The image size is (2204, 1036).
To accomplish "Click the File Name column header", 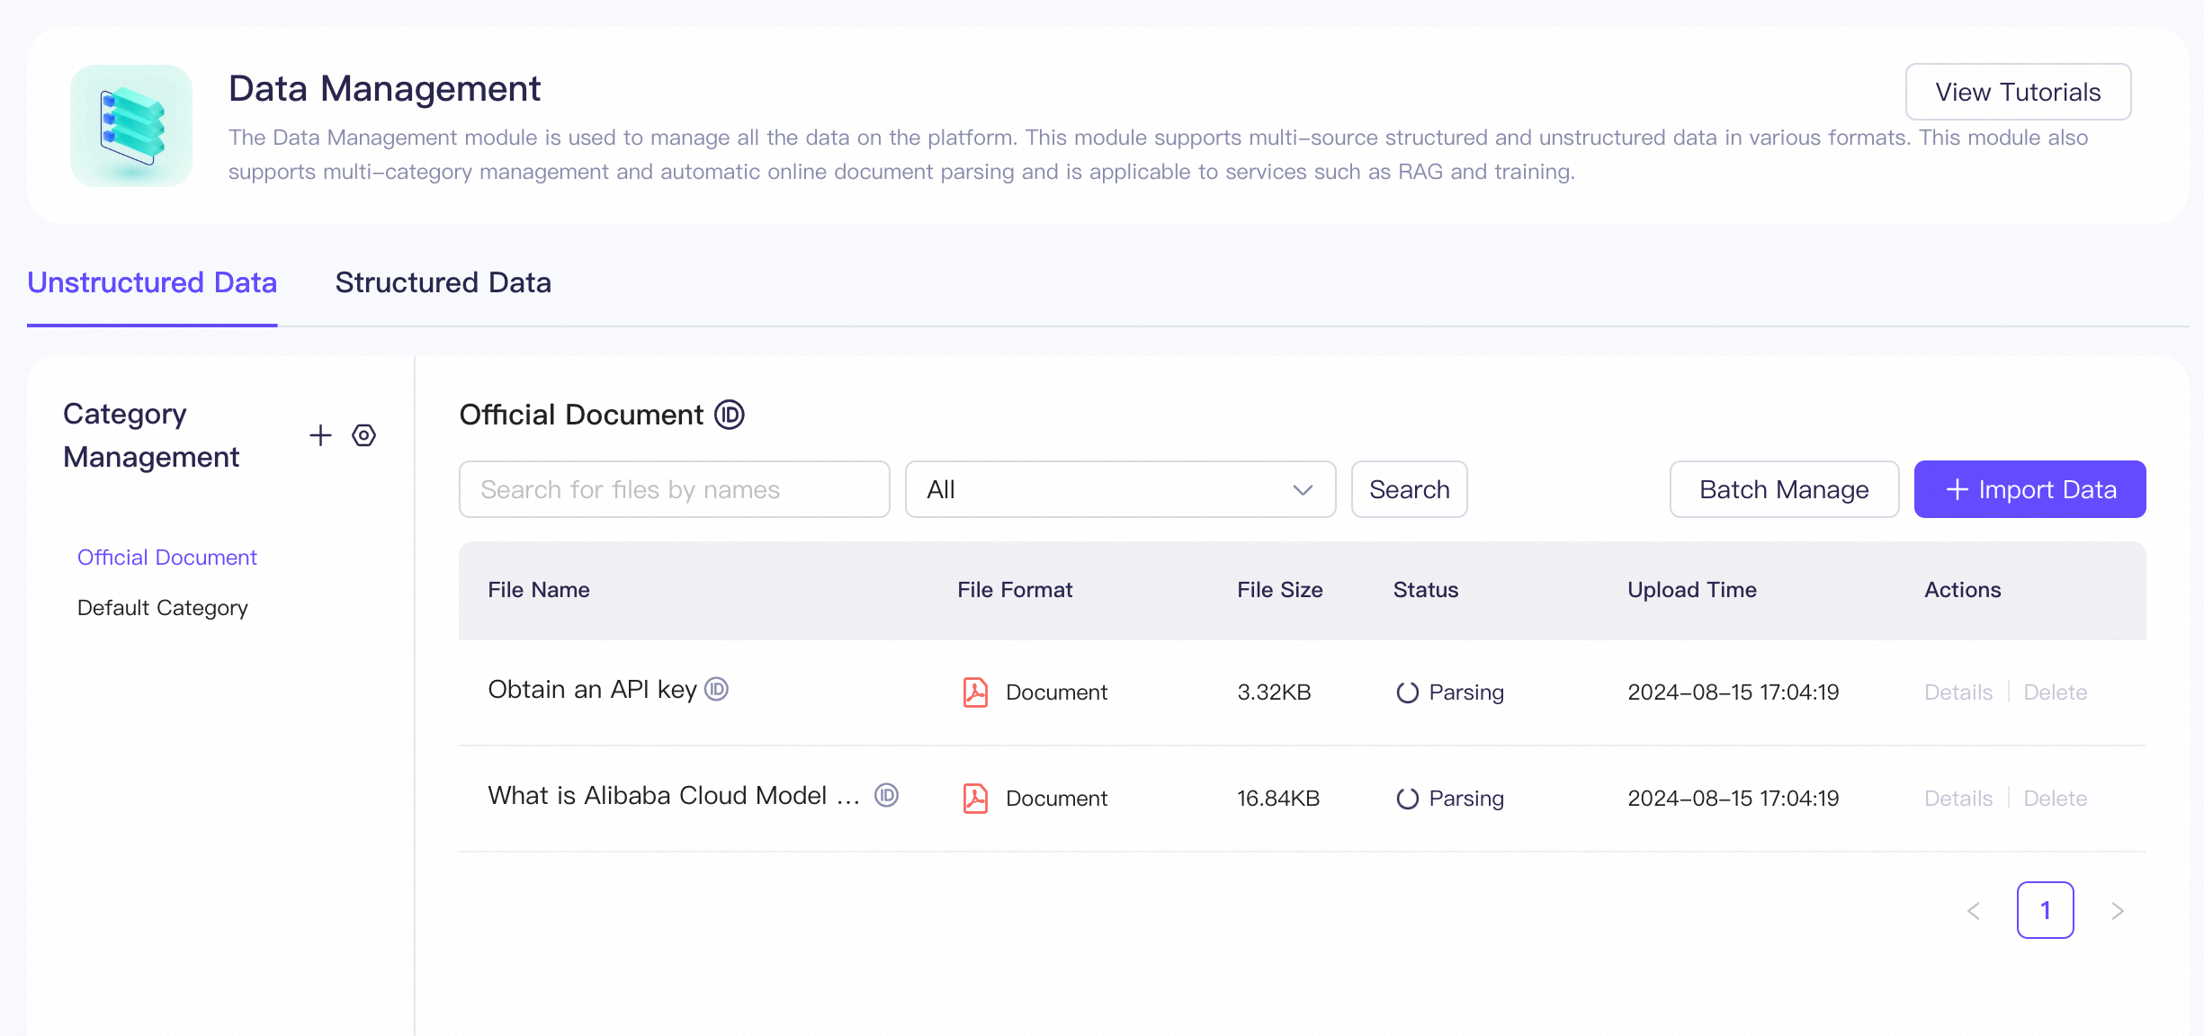I will point(539,590).
